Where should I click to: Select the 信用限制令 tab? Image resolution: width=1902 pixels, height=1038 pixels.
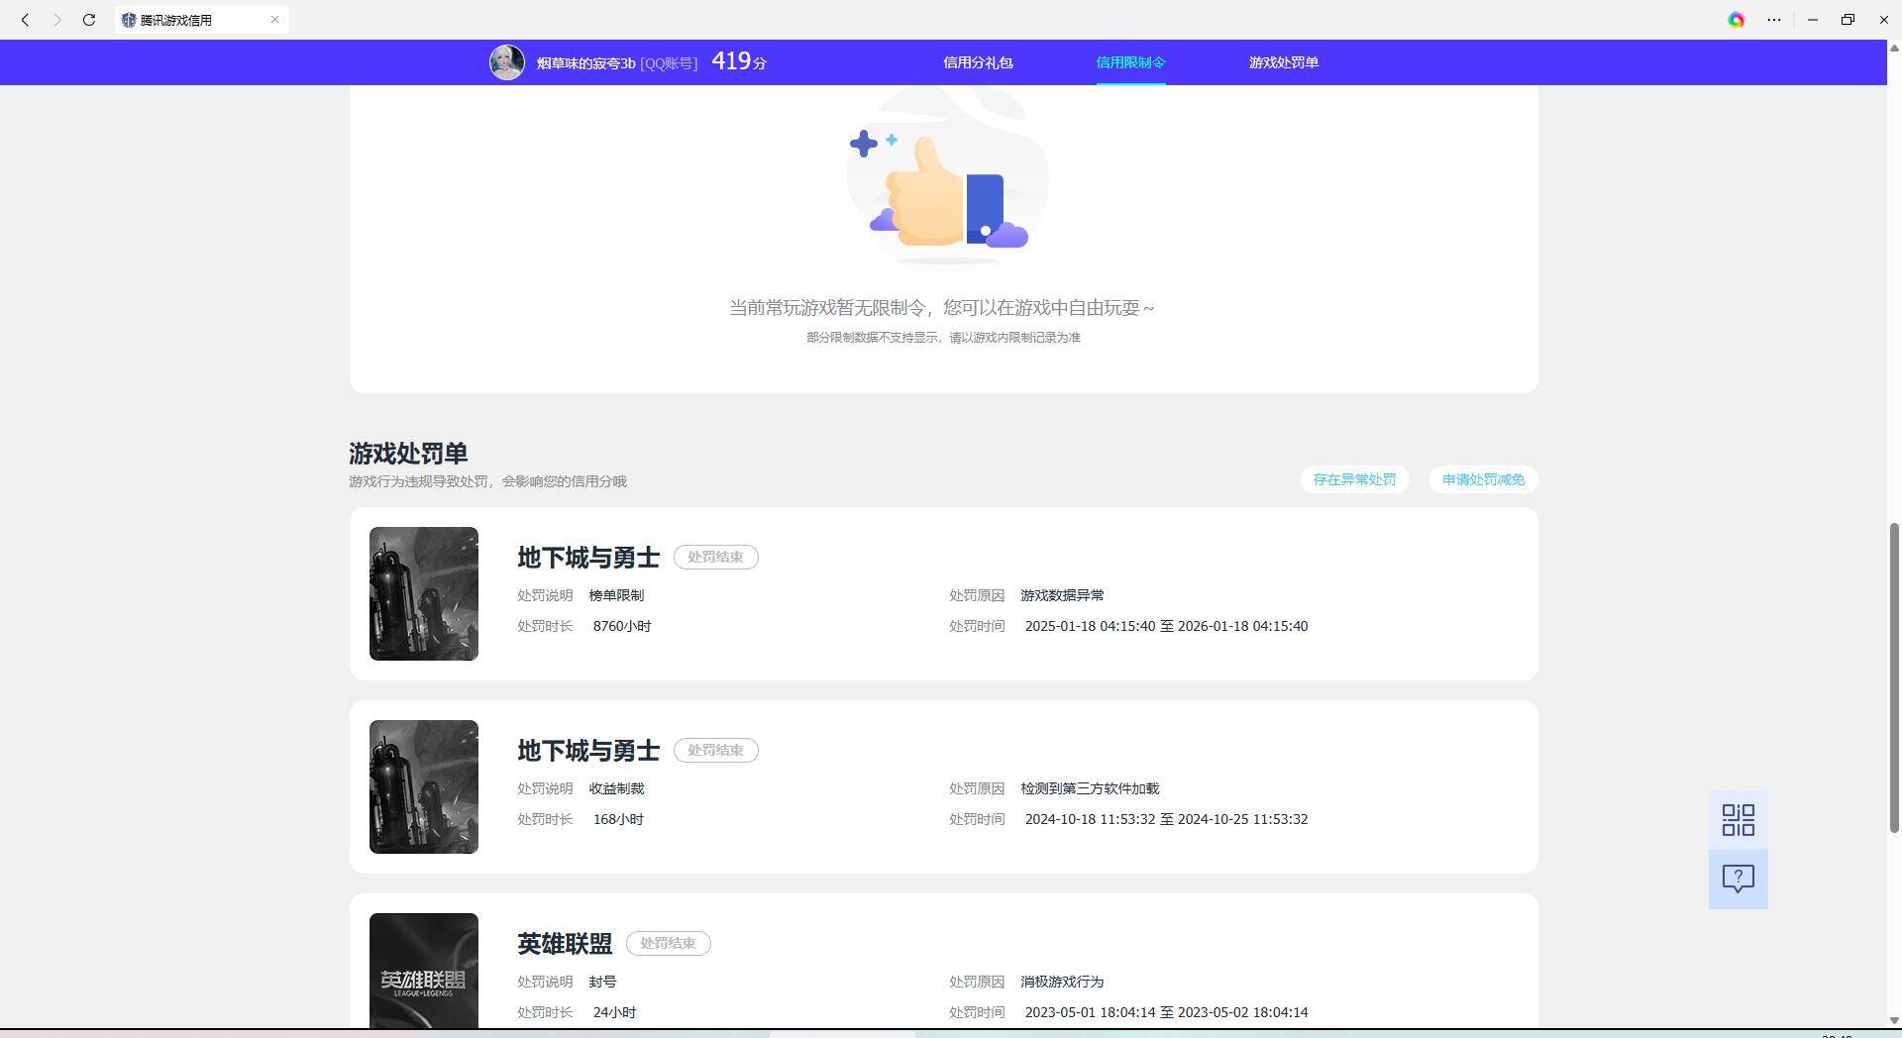(x=1129, y=62)
